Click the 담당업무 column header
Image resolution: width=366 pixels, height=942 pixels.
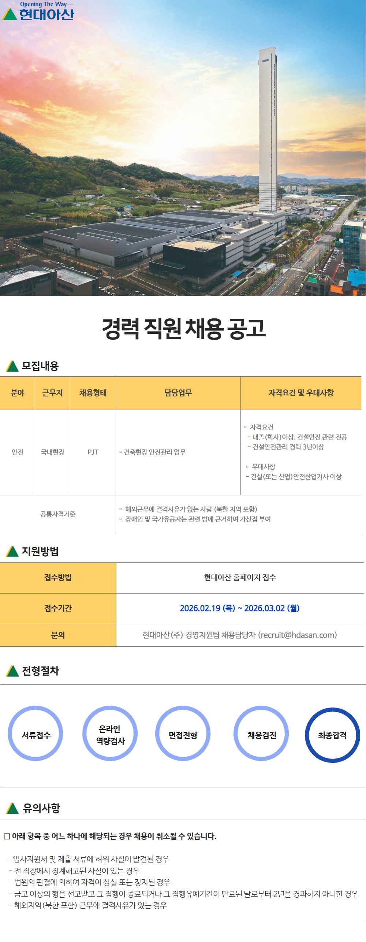tap(178, 393)
